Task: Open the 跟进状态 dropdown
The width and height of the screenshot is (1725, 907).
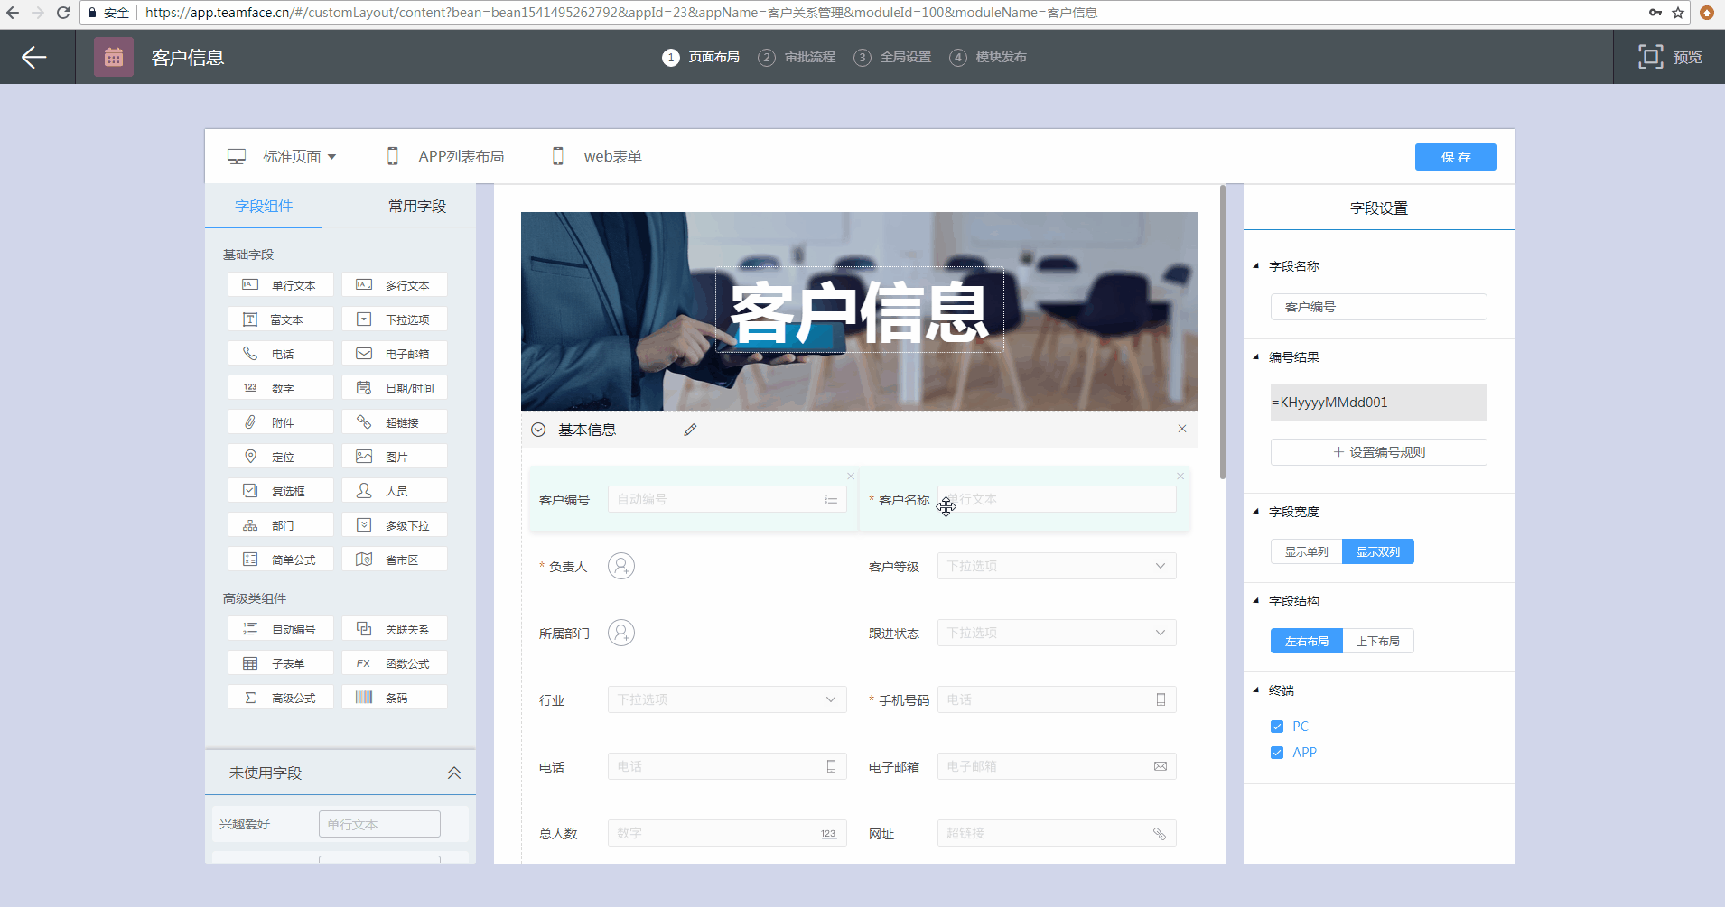Action: (x=1057, y=633)
